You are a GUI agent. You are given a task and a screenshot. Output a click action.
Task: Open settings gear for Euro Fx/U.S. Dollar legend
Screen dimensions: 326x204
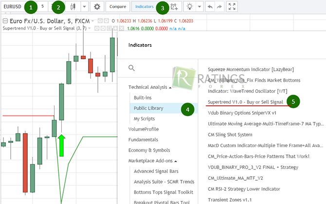106,21
